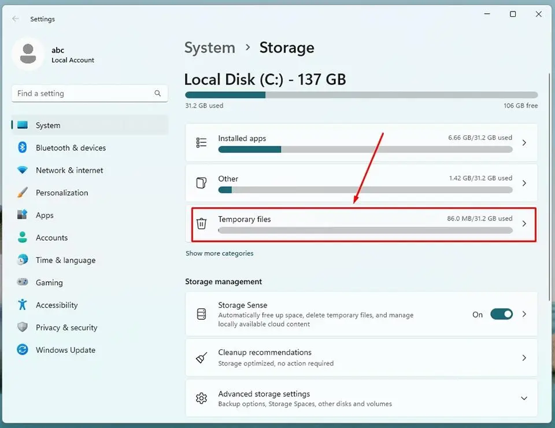Click the 86.0 MB/31.2 GB used value
The height and width of the screenshot is (428, 555).
(480, 219)
